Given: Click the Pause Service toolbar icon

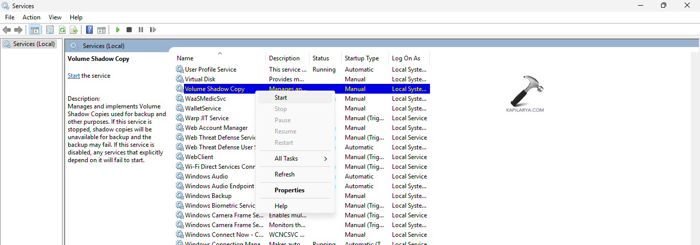Looking at the screenshot, I should pyautogui.click(x=141, y=30).
